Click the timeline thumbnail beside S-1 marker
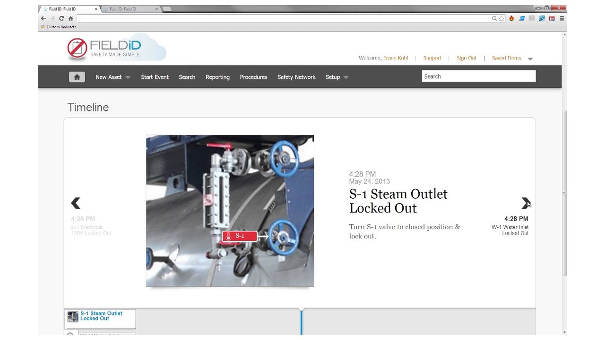The image size is (605, 340). point(73,317)
